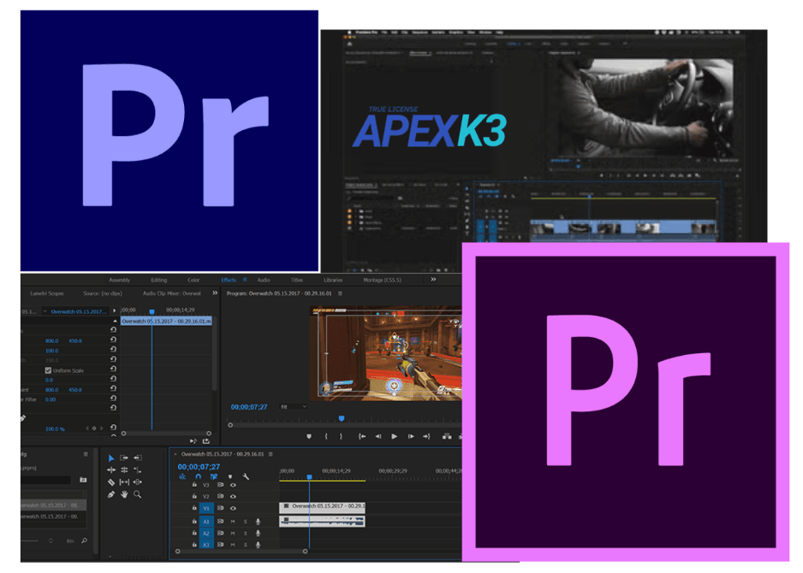Viewport: 803px width, 573px height.
Task: Pick the Pen tool
Action: coord(111,494)
